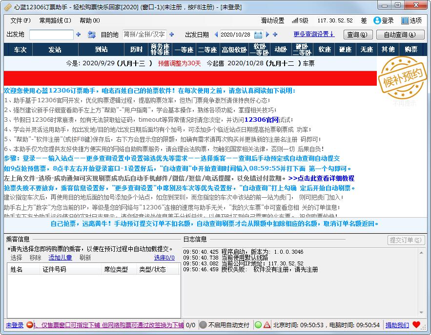Screen dimensions: 431x335
Task: Click the 选座0/0 link
Action: 164,258
